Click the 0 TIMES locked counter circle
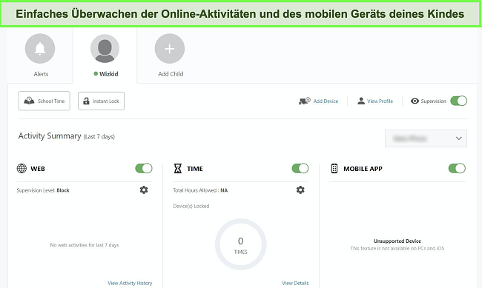482x288 pixels. tap(240, 244)
